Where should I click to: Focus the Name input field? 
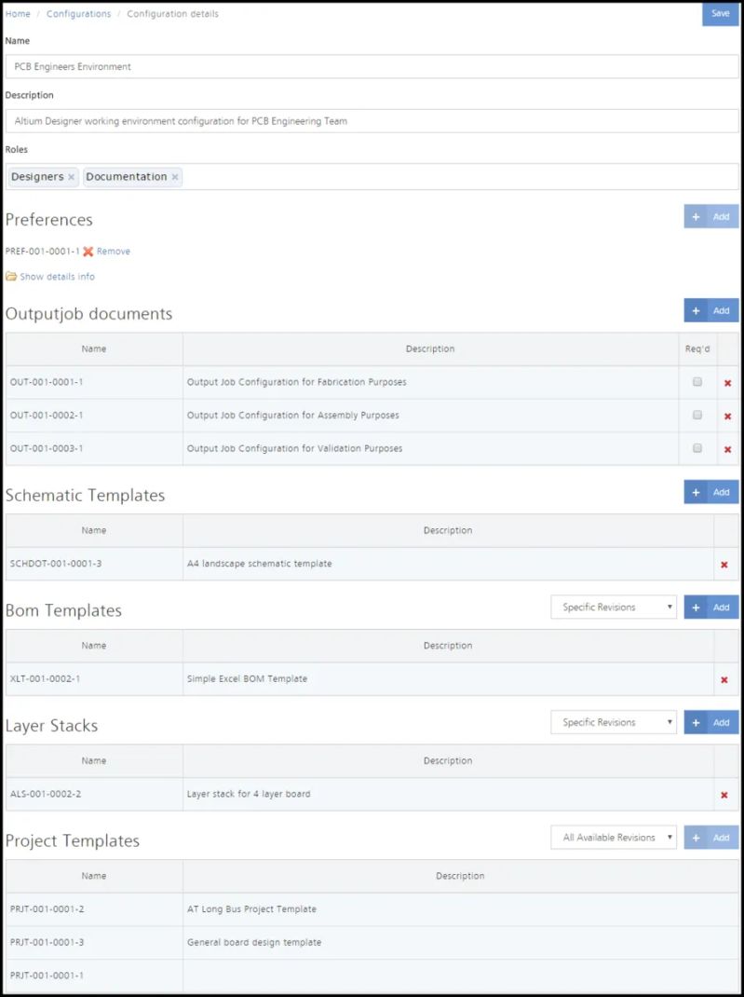click(x=372, y=67)
